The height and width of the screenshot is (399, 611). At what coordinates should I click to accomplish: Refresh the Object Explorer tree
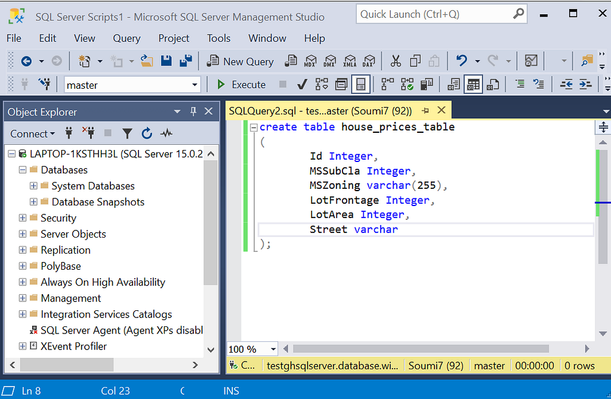(x=147, y=133)
